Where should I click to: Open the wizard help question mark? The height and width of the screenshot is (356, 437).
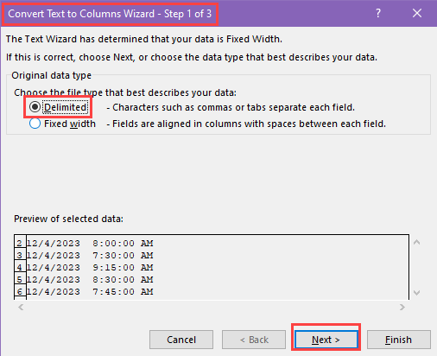[378, 13]
